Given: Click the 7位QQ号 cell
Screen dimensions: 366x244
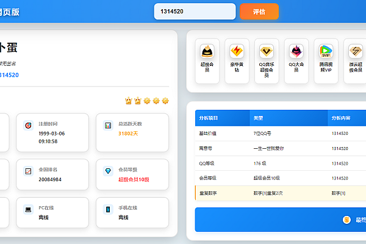Looking at the screenshot, I should pyautogui.click(x=262, y=134).
